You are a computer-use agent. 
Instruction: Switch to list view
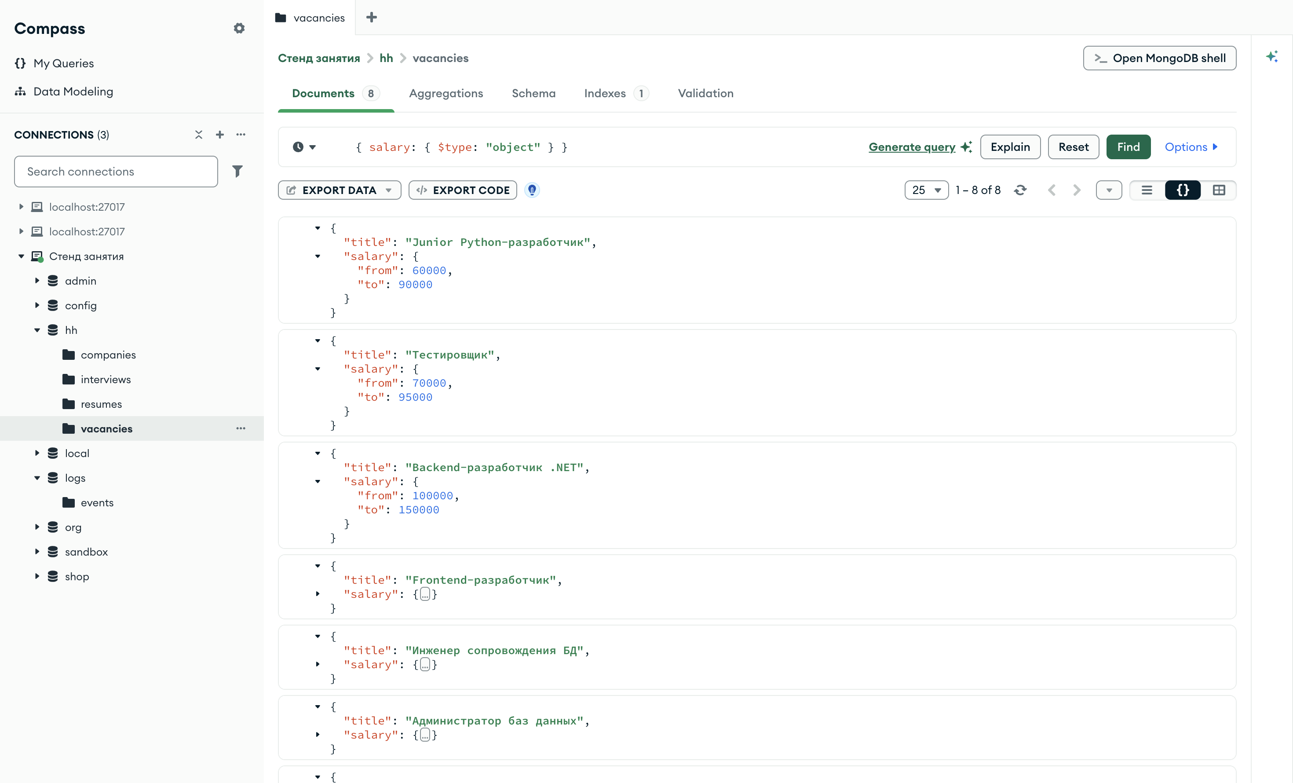pos(1147,190)
